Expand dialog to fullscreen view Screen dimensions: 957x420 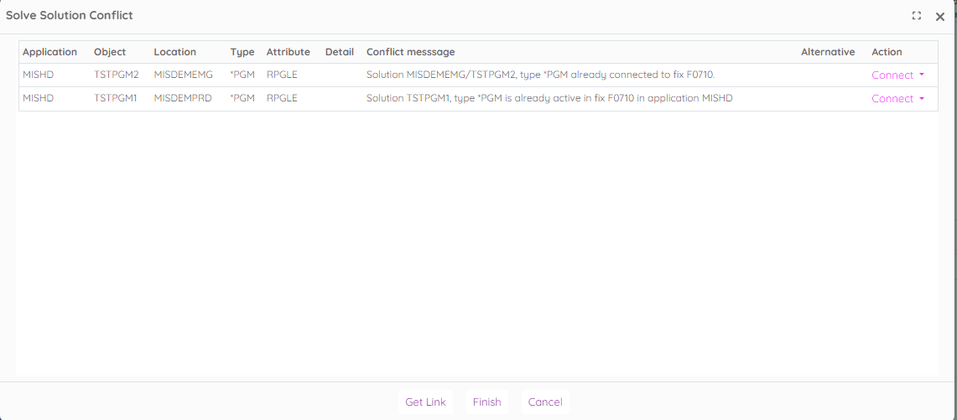tap(917, 16)
